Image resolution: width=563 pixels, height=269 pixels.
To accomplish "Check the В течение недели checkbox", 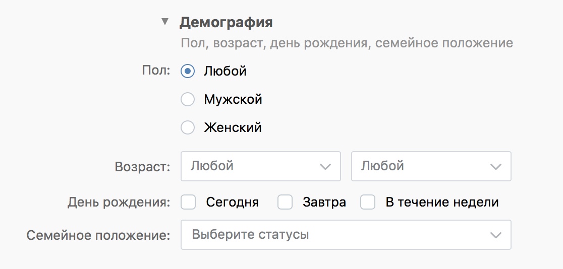I will (x=368, y=203).
